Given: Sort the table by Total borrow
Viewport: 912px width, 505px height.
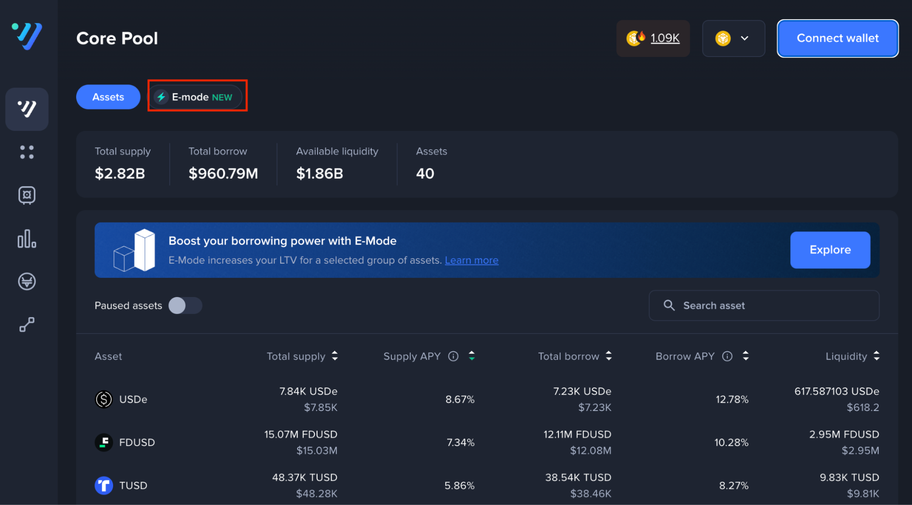Looking at the screenshot, I should pos(609,356).
